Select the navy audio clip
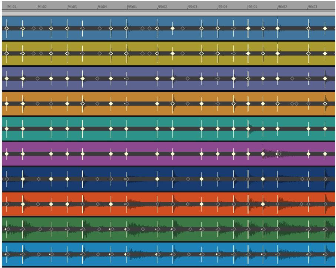 tap(169, 179)
